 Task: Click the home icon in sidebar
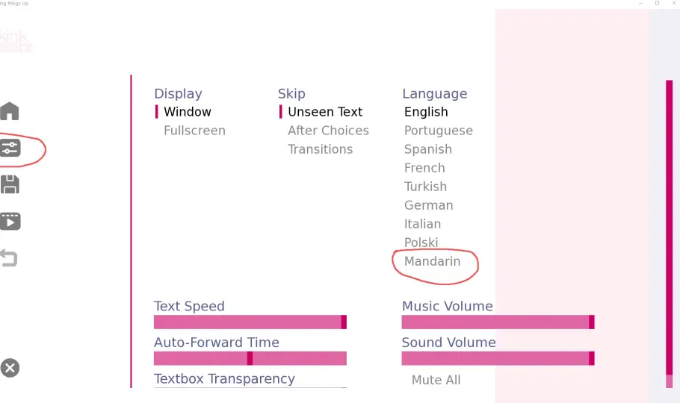coord(10,112)
